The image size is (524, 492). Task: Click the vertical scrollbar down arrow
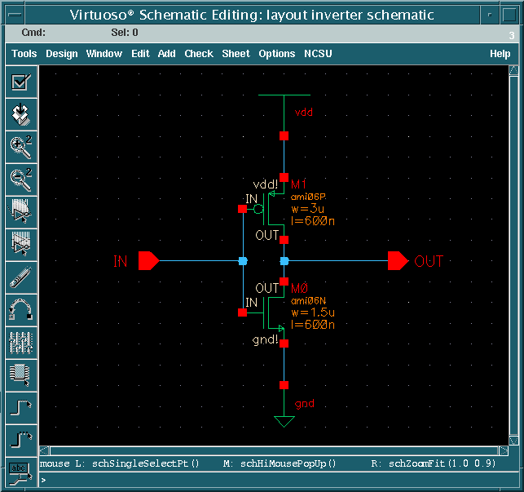click(x=513, y=440)
